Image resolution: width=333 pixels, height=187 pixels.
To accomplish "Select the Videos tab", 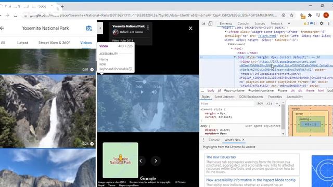I will 86,43.
